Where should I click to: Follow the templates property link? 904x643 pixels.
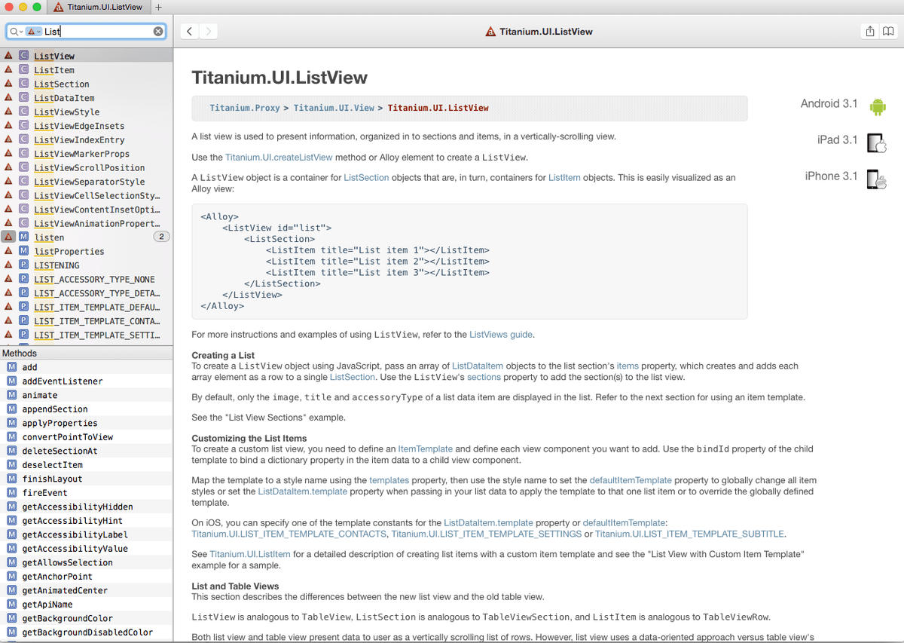coord(389,480)
